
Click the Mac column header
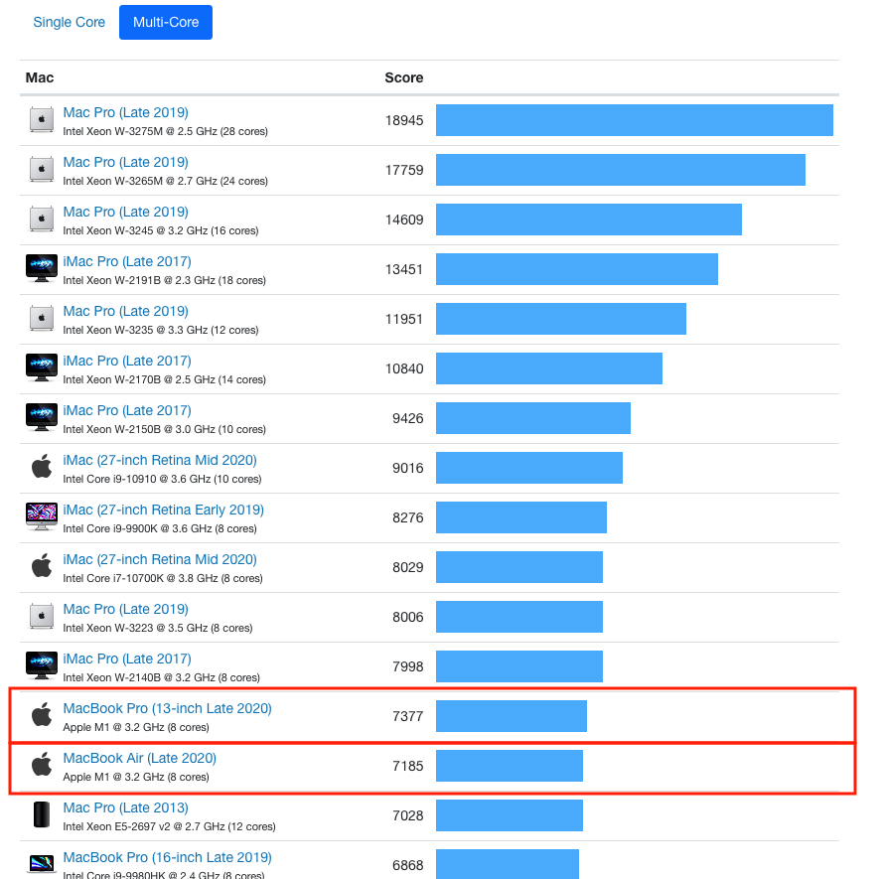pos(40,78)
